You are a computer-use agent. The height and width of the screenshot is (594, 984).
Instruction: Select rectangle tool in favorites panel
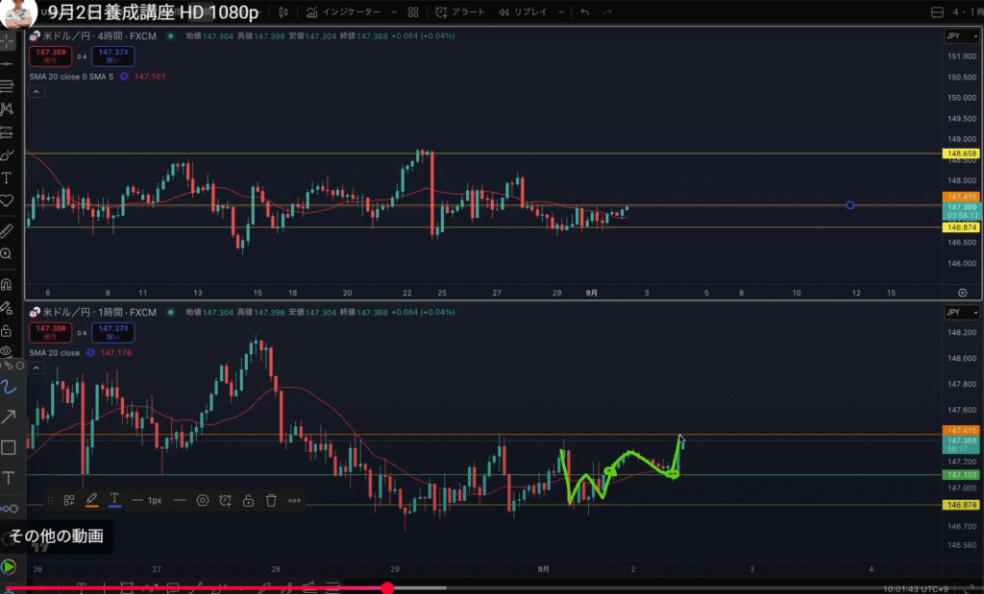point(9,447)
